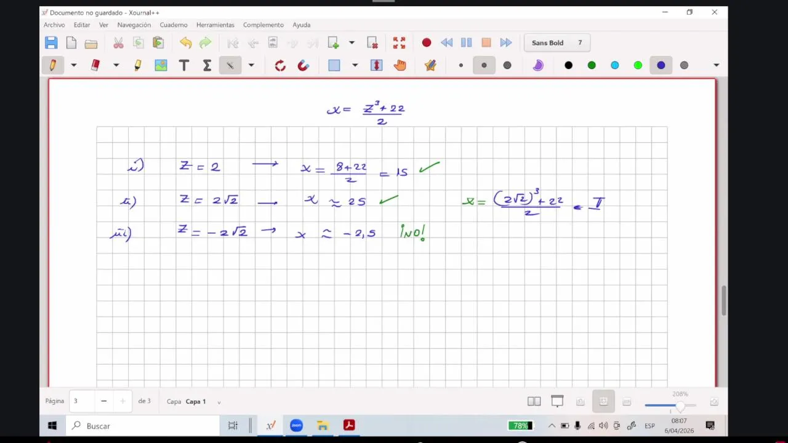Toggle the shape recognizer rotate icon

pos(280,65)
